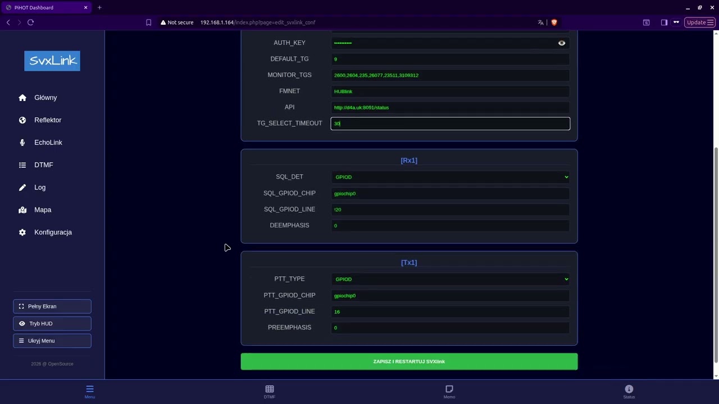The width and height of the screenshot is (719, 404).
Task: Close the PiHOT Dashboard tab
Action: coord(86,7)
